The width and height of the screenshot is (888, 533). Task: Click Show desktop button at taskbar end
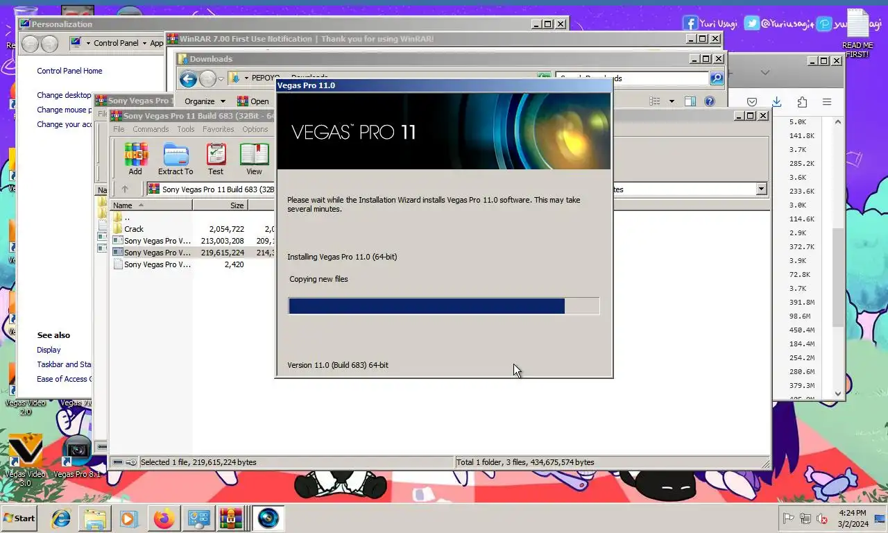pyautogui.click(x=880, y=518)
